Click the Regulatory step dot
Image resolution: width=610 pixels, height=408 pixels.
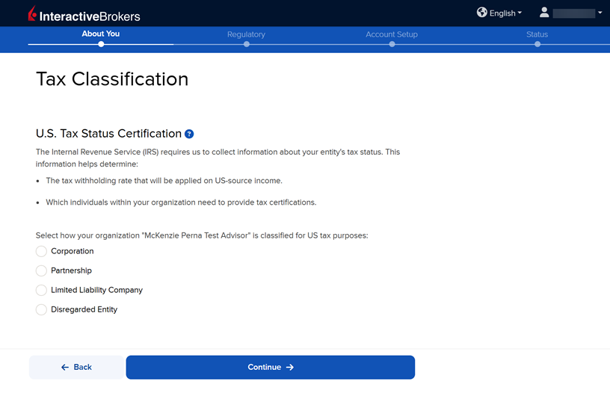(x=246, y=44)
